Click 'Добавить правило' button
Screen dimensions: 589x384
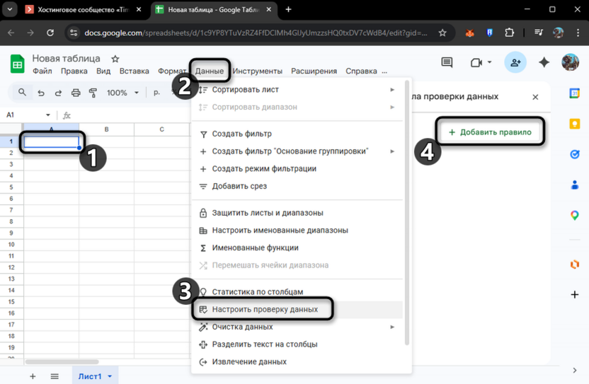point(490,132)
